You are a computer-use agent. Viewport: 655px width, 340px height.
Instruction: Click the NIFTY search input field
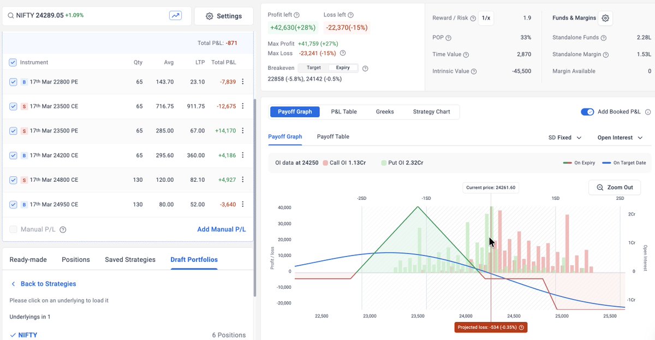tap(97, 16)
